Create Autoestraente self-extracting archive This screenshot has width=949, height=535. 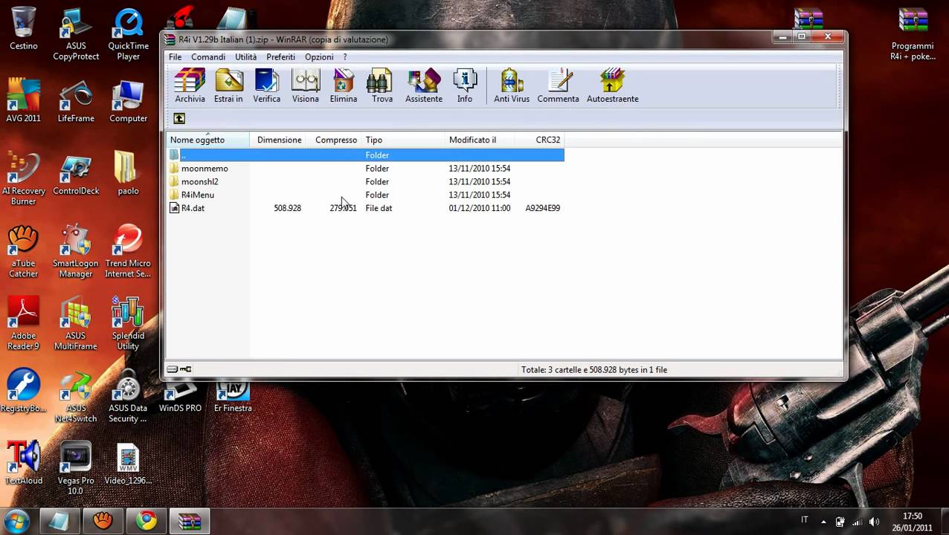click(x=612, y=86)
